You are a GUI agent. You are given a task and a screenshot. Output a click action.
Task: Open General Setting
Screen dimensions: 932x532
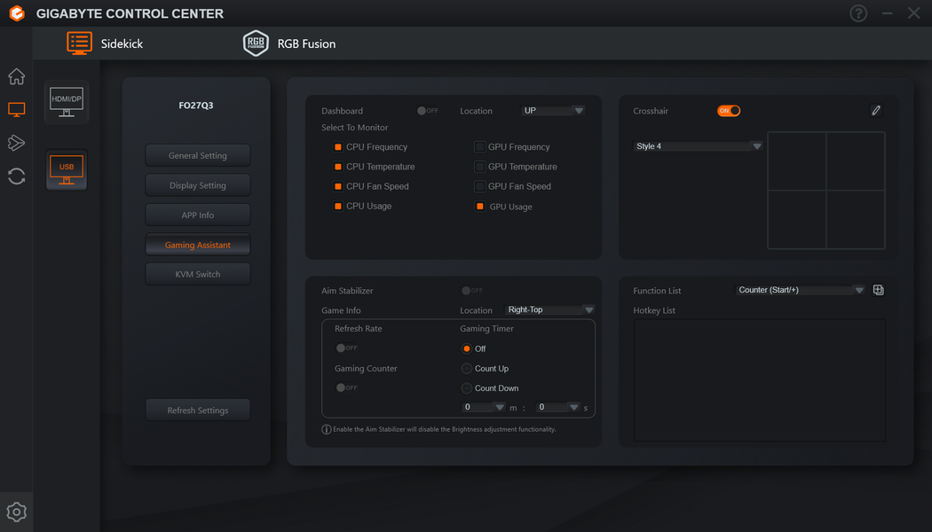198,155
